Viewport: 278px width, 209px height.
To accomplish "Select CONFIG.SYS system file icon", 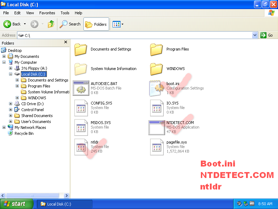I will coord(81,108).
